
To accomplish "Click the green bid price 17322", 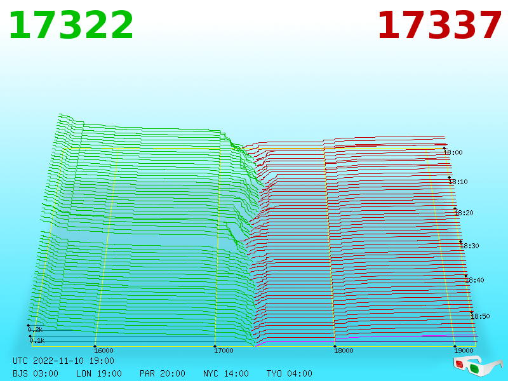I will coord(71,25).
